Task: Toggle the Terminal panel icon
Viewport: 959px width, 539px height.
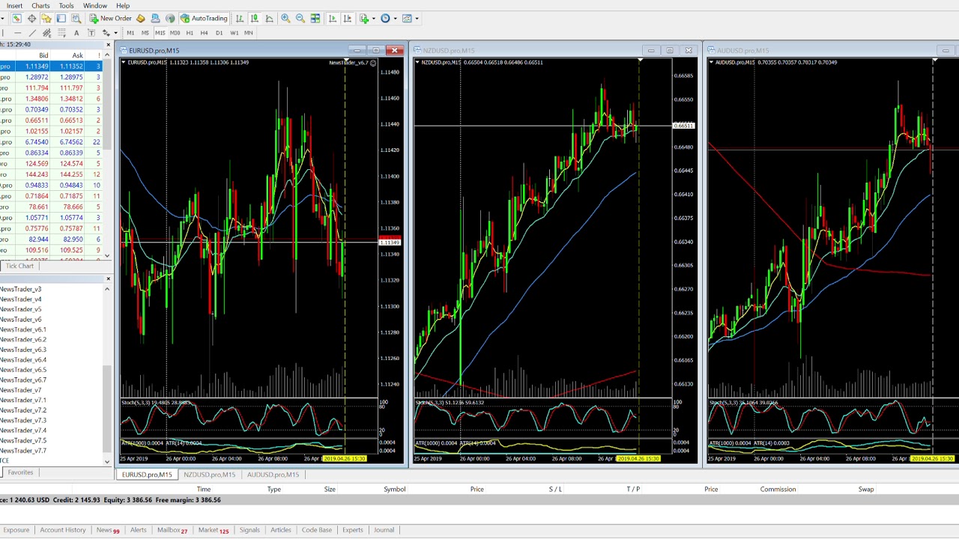Action: [61, 18]
